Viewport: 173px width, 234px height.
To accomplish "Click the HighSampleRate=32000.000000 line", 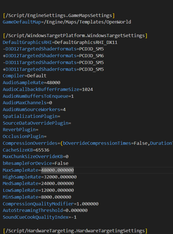I will [40, 177].
